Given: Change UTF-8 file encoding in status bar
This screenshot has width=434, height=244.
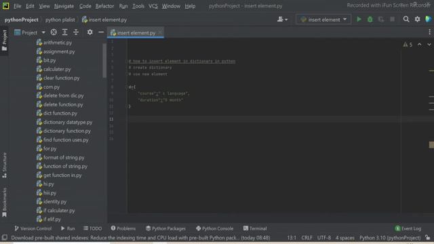Looking at the screenshot, I should coord(324,238).
